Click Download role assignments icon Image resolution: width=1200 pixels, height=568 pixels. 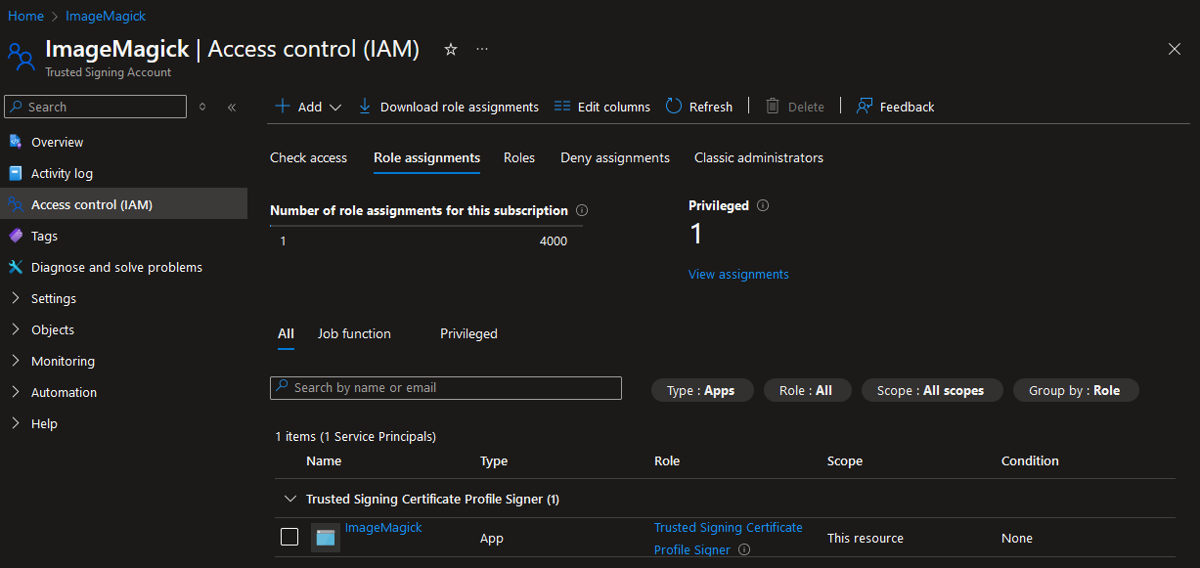point(365,107)
